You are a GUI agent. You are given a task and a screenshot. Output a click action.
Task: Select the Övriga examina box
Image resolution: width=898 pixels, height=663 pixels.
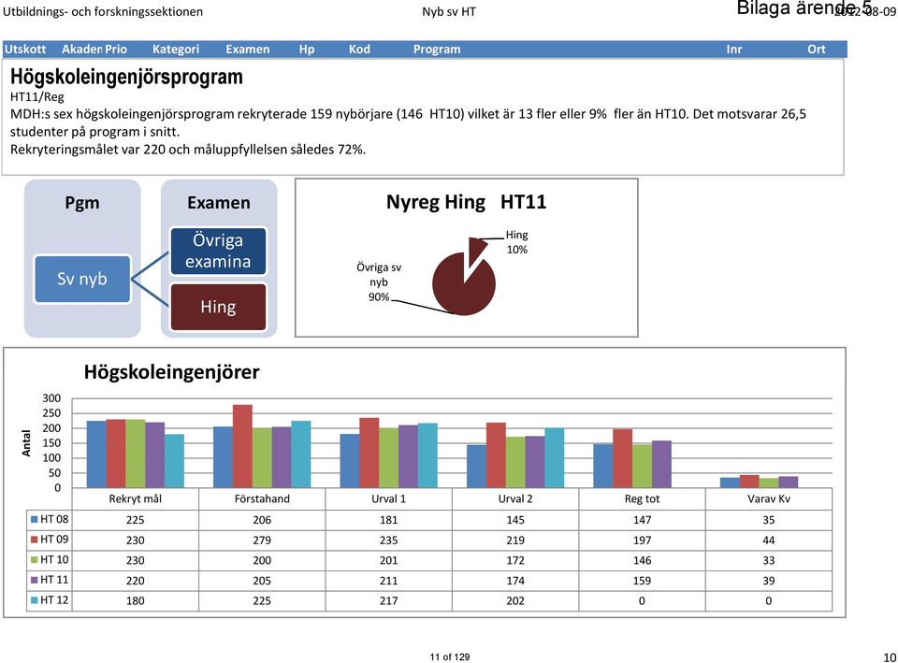coord(218,251)
